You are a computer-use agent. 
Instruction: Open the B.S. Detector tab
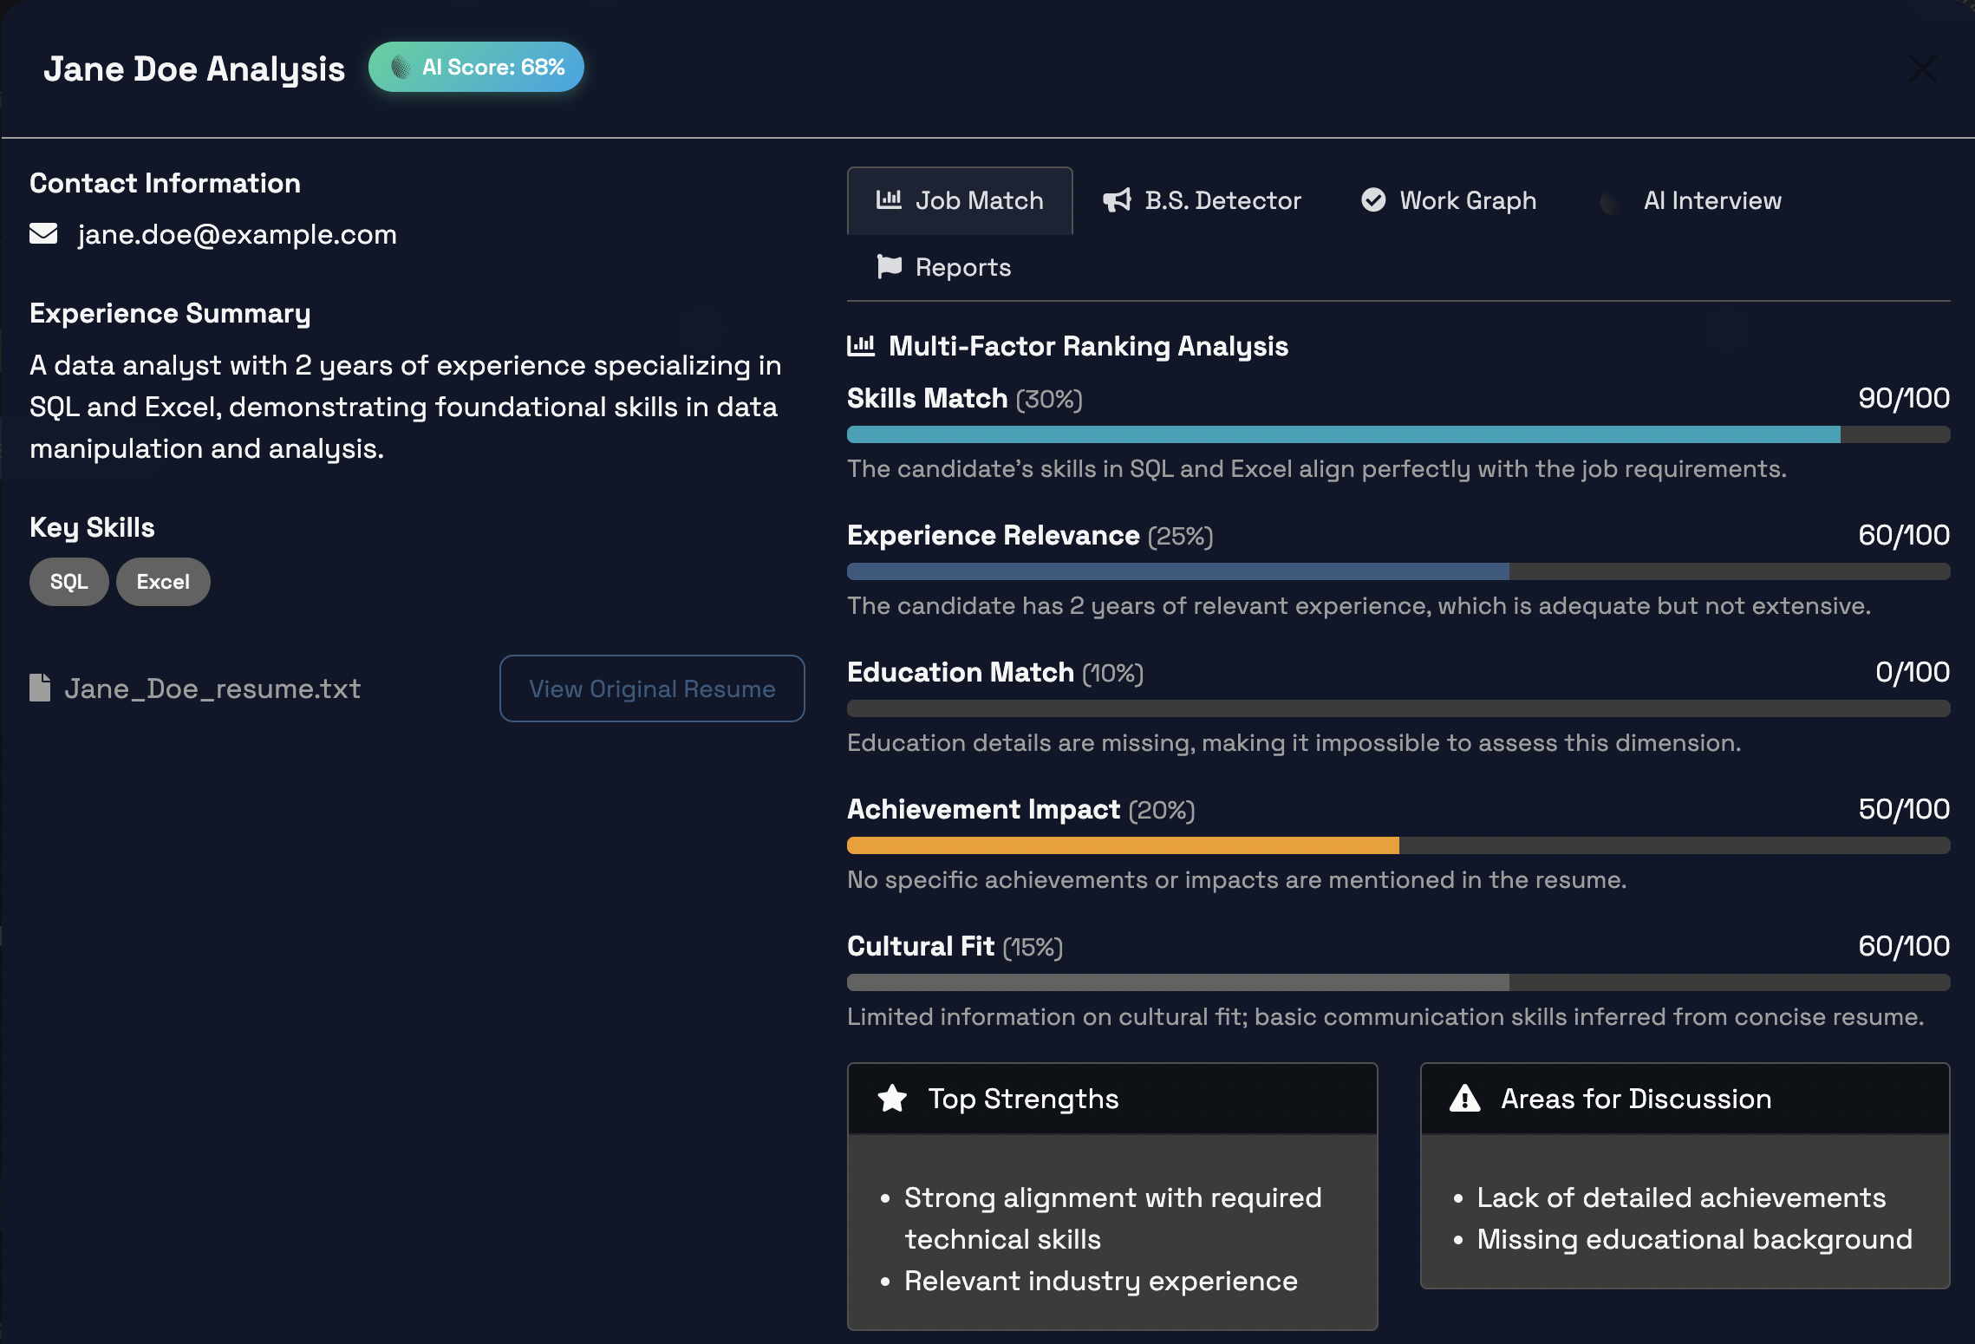point(1202,200)
